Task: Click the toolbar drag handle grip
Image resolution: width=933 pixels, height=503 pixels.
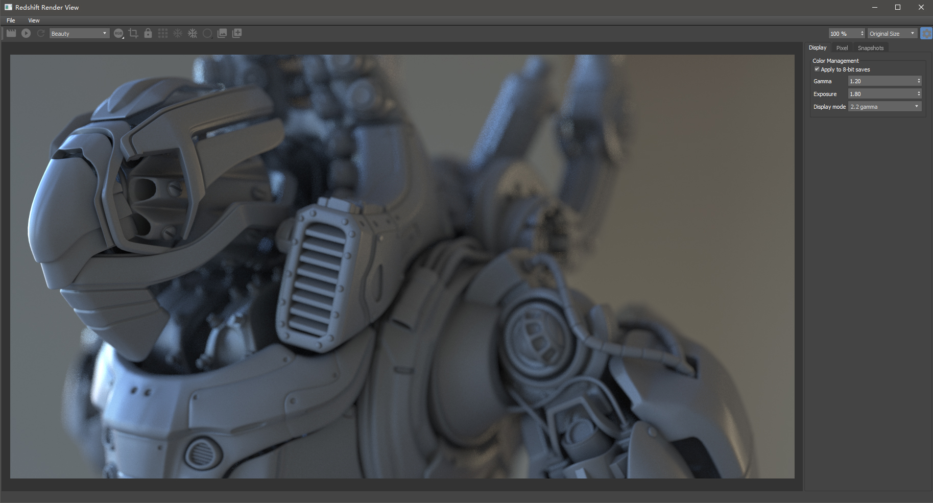Action: (x=3, y=33)
